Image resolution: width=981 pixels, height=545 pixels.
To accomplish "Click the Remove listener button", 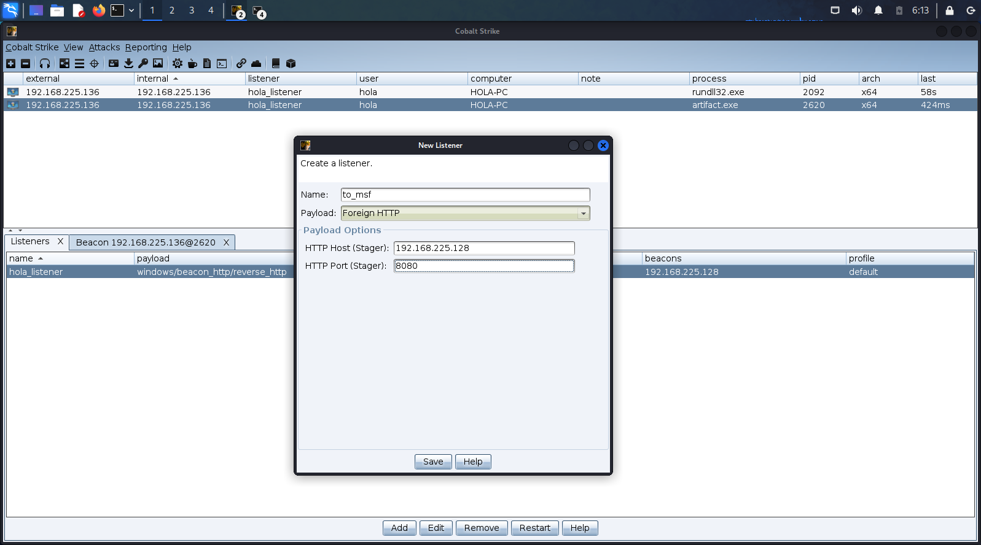I will tap(482, 528).
